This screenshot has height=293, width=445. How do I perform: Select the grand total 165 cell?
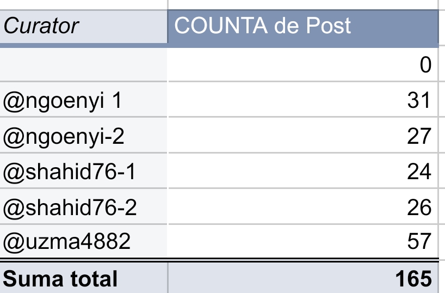(x=303, y=278)
